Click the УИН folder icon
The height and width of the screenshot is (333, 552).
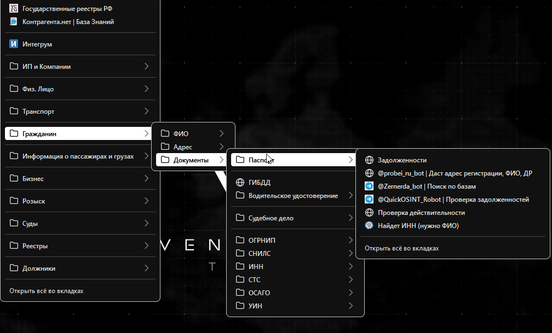240,306
